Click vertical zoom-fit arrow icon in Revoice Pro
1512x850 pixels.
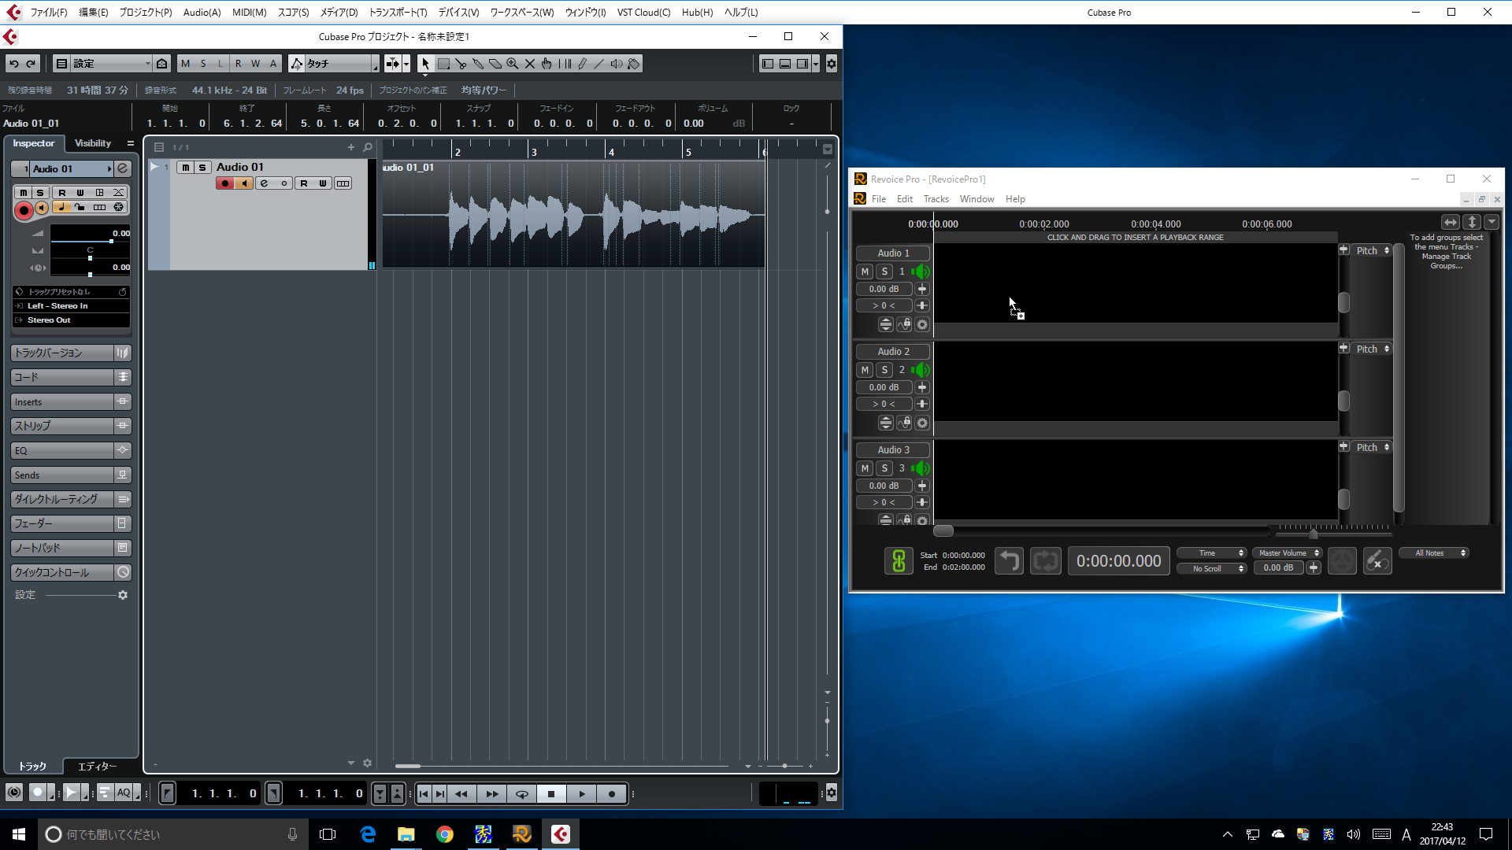(x=1472, y=222)
